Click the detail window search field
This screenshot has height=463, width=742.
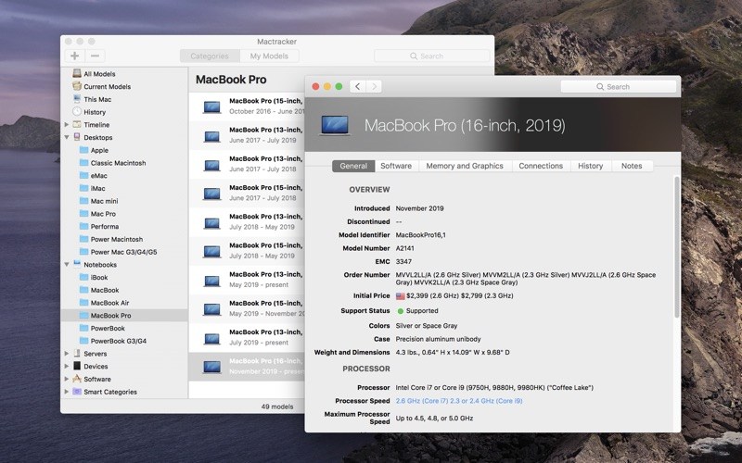coord(618,86)
